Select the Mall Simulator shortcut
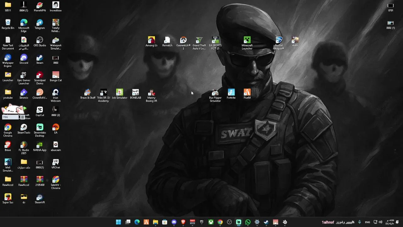Viewport: 403px width, 227px height. [x=8, y=166]
